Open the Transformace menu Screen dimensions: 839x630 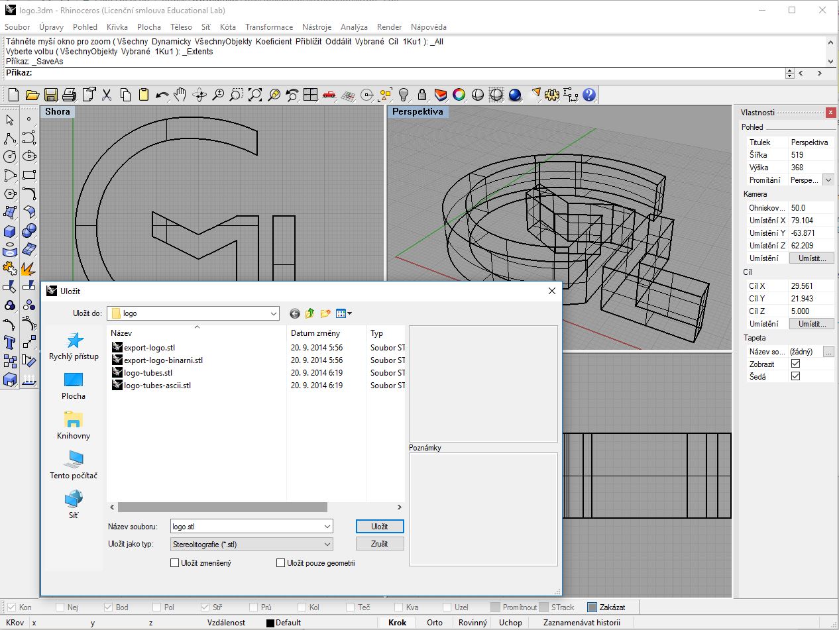268,27
